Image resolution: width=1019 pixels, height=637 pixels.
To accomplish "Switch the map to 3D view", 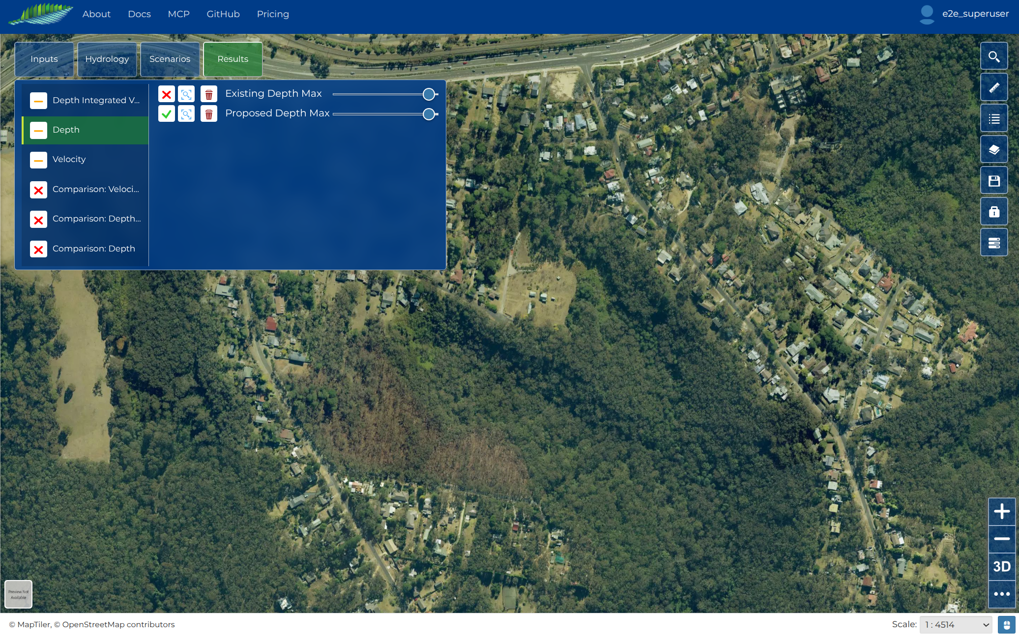I will click(1002, 566).
